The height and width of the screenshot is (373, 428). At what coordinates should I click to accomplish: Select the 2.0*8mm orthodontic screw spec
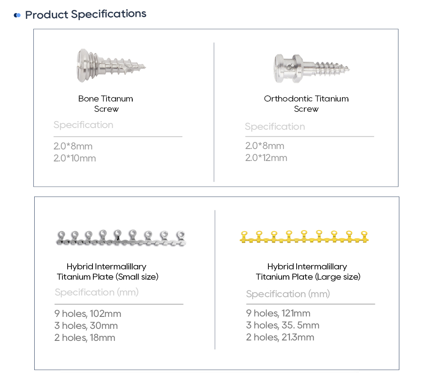pyautogui.click(x=265, y=146)
